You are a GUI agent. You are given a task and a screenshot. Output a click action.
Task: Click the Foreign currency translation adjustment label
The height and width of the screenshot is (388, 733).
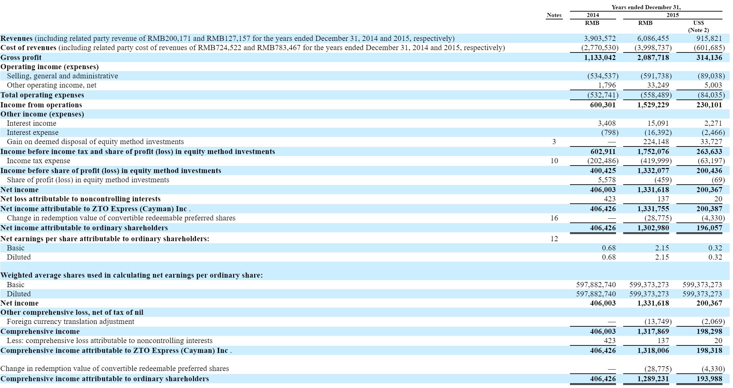coord(71,322)
